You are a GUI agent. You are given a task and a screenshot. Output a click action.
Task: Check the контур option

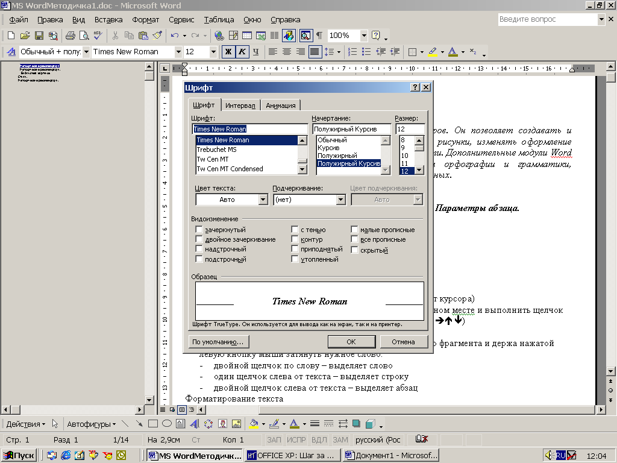[295, 239]
